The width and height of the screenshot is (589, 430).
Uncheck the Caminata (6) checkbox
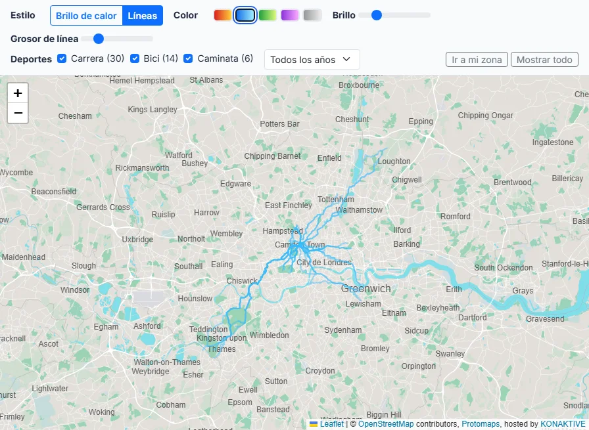[188, 58]
